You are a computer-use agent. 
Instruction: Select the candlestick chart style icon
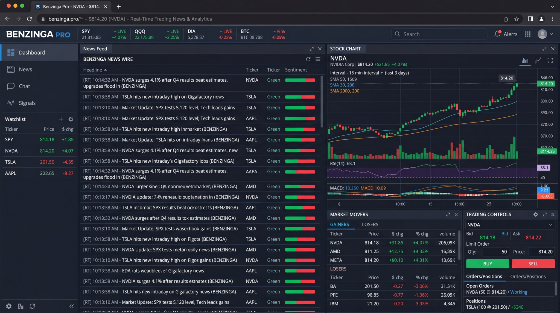(x=525, y=61)
